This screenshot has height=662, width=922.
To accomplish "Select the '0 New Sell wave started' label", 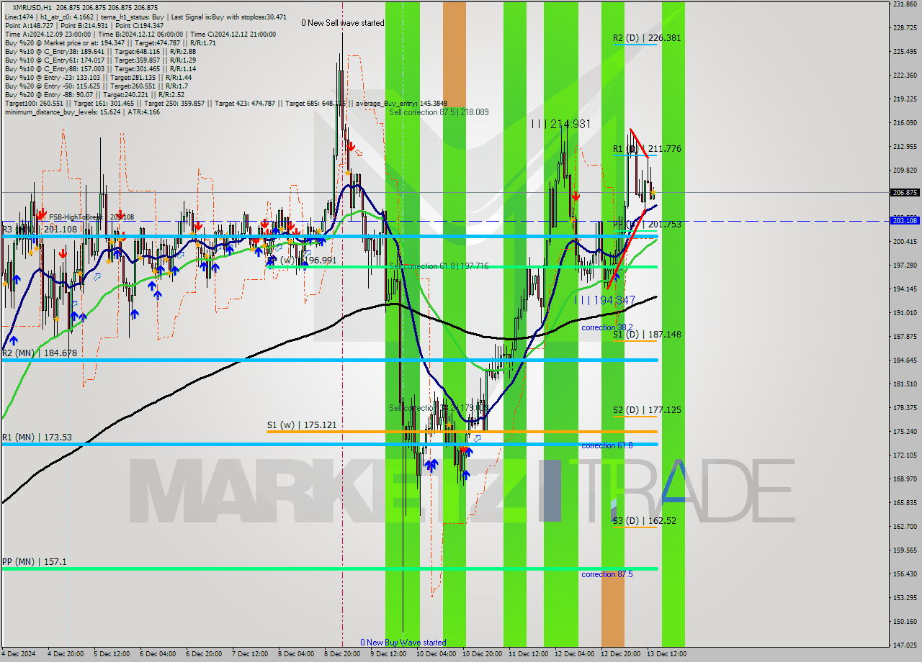I will point(343,23).
